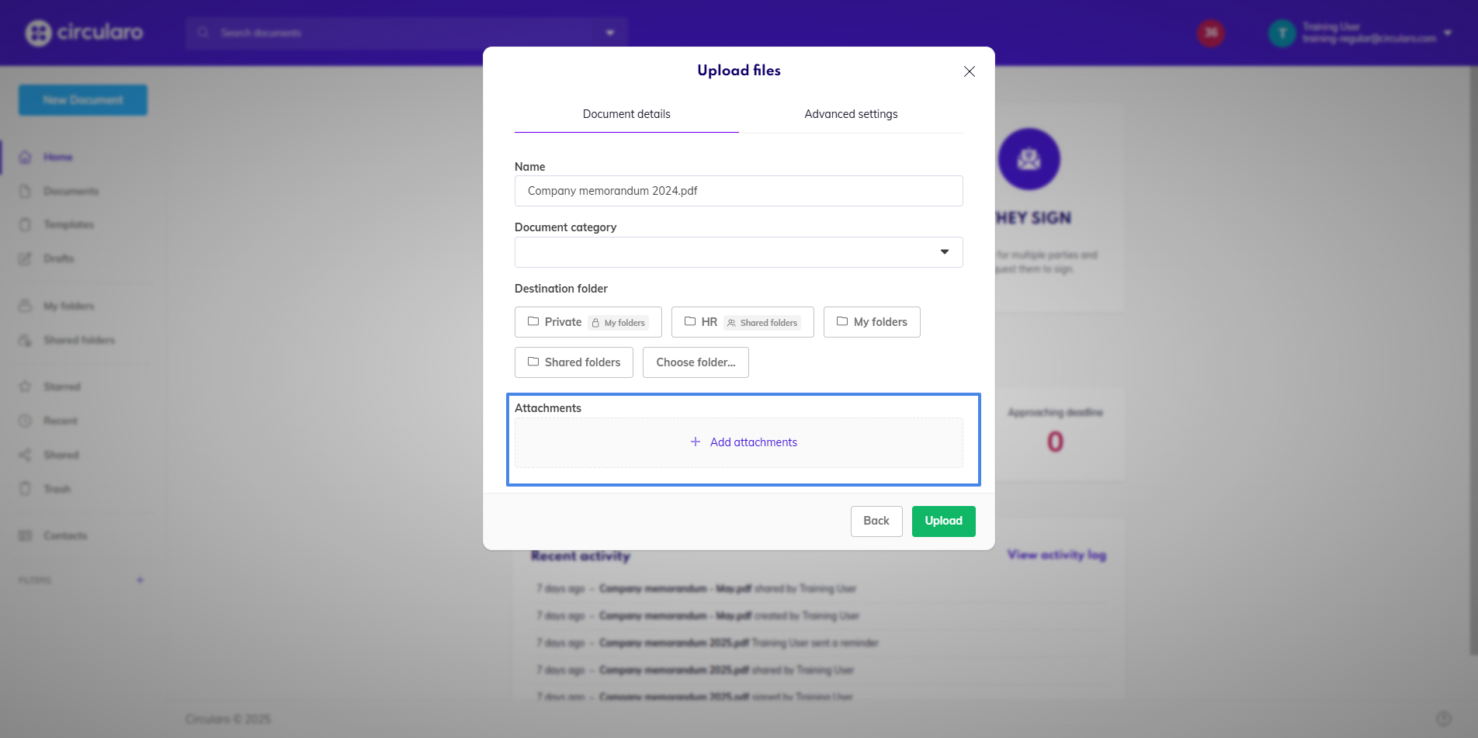Screen dimensions: 1478x738
Task: Select Shared folders as destination
Action: tap(574, 362)
